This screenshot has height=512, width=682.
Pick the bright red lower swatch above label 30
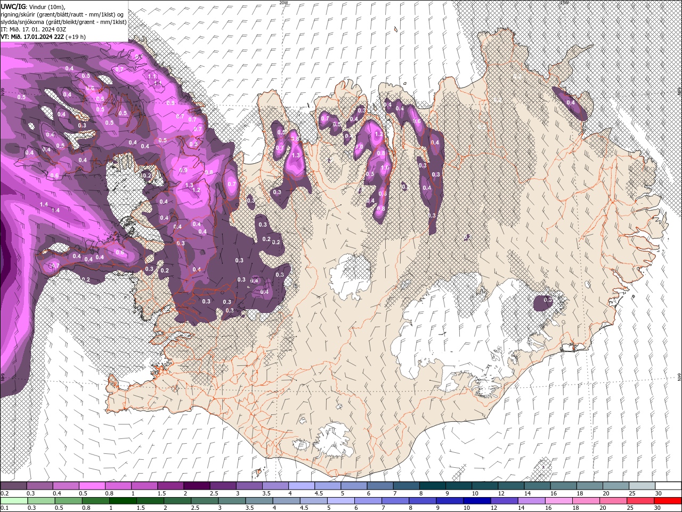[x=668, y=500]
